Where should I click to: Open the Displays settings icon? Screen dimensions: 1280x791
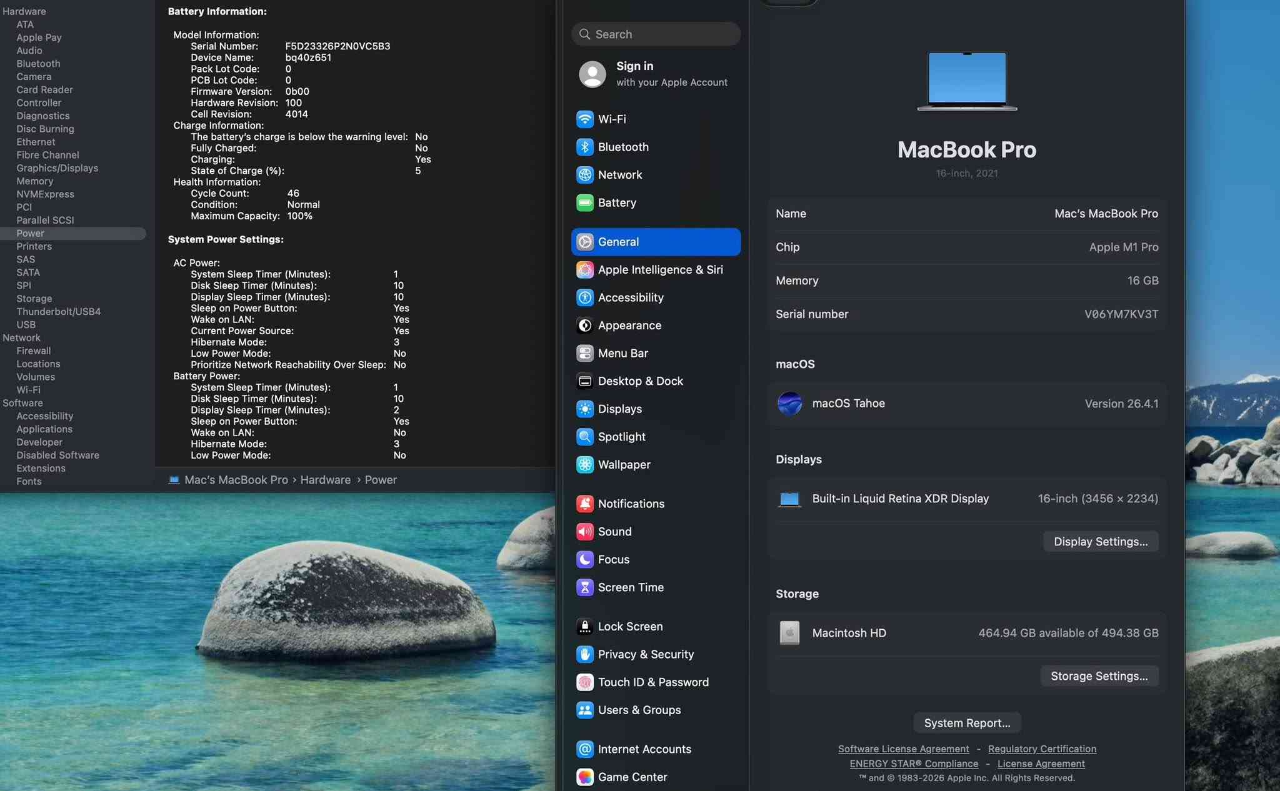(584, 409)
